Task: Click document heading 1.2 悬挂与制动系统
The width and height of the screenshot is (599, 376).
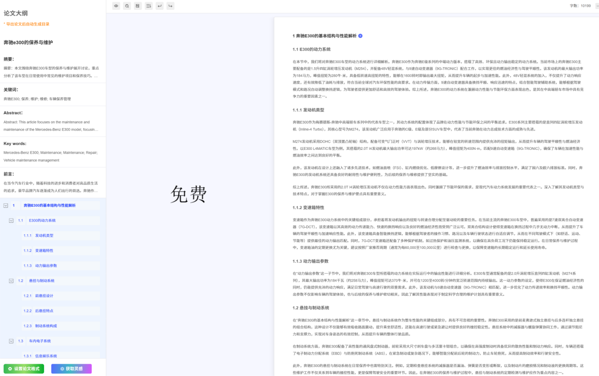Action: pyautogui.click(x=311, y=308)
